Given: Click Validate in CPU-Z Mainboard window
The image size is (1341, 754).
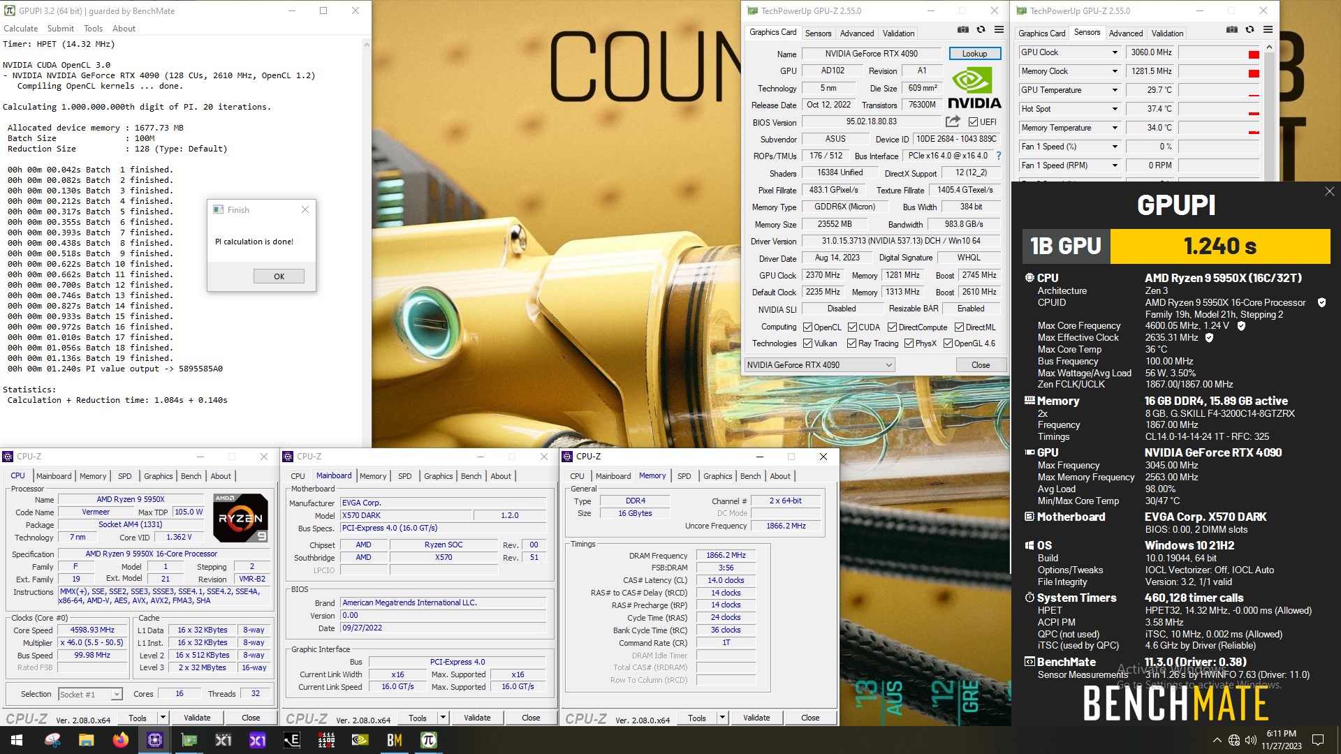Looking at the screenshot, I should (x=477, y=718).
